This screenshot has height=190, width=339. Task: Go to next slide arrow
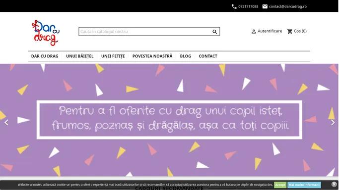333,123
